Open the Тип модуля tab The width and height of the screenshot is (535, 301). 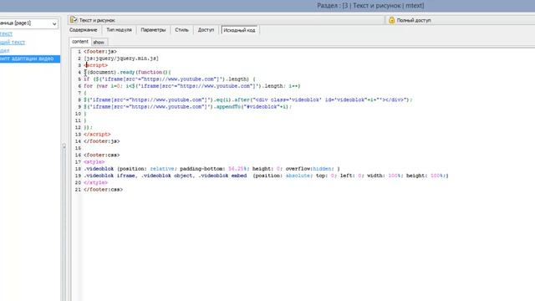[x=119, y=30]
